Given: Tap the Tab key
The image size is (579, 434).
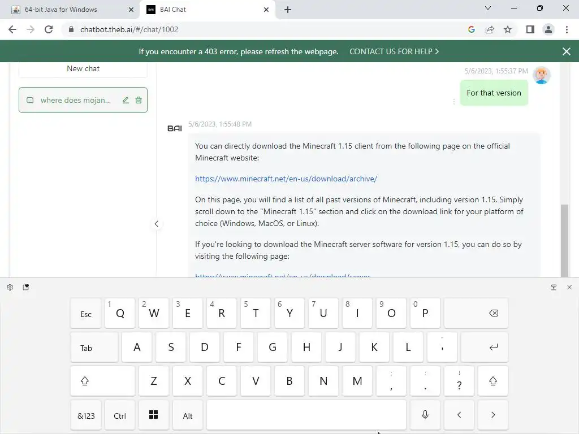Looking at the screenshot, I should click(94, 347).
